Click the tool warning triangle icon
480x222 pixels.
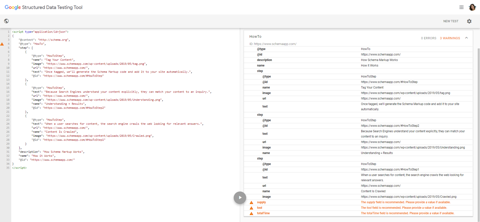pos(251,208)
